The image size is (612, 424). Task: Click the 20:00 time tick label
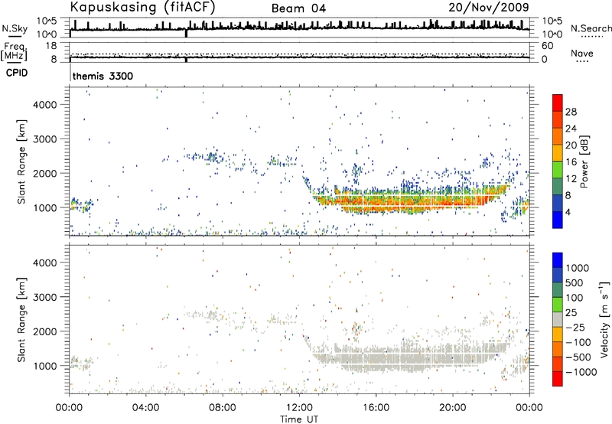pyautogui.click(x=452, y=408)
